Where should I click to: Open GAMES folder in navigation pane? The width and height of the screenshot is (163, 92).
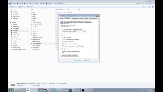coord(15,43)
